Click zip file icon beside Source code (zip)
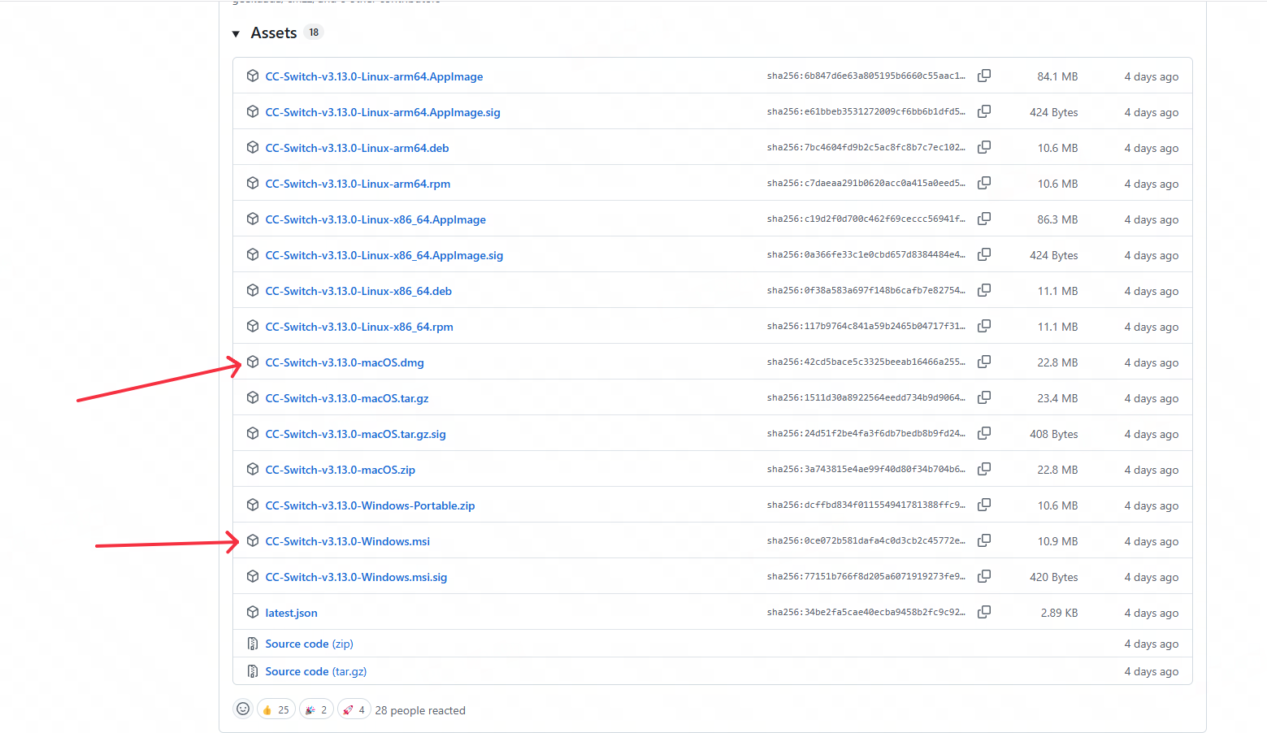The image size is (1267, 733). (x=253, y=644)
